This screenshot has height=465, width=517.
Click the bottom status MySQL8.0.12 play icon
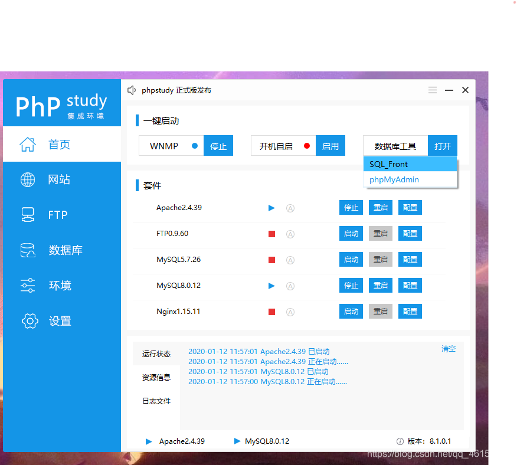point(237,441)
